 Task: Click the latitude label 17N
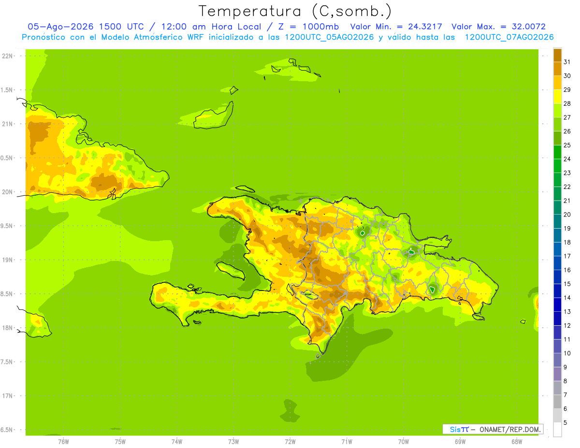click(x=8, y=396)
